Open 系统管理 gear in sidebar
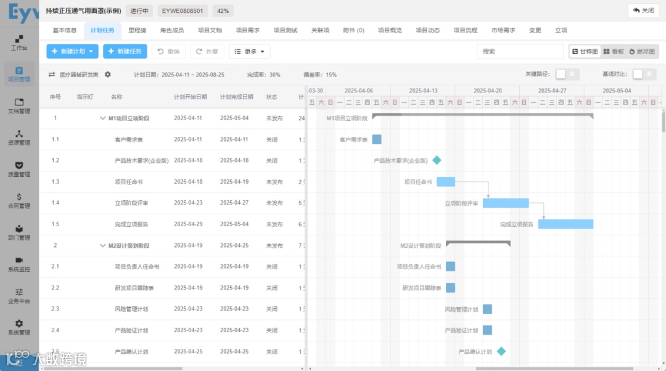Screen dimensions: 666x371 pos(19,328)
